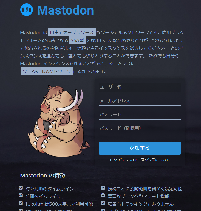Focus the メールアドレス email field
The image size is (201, 211).
pyautogui.click(x=140, y=101)
